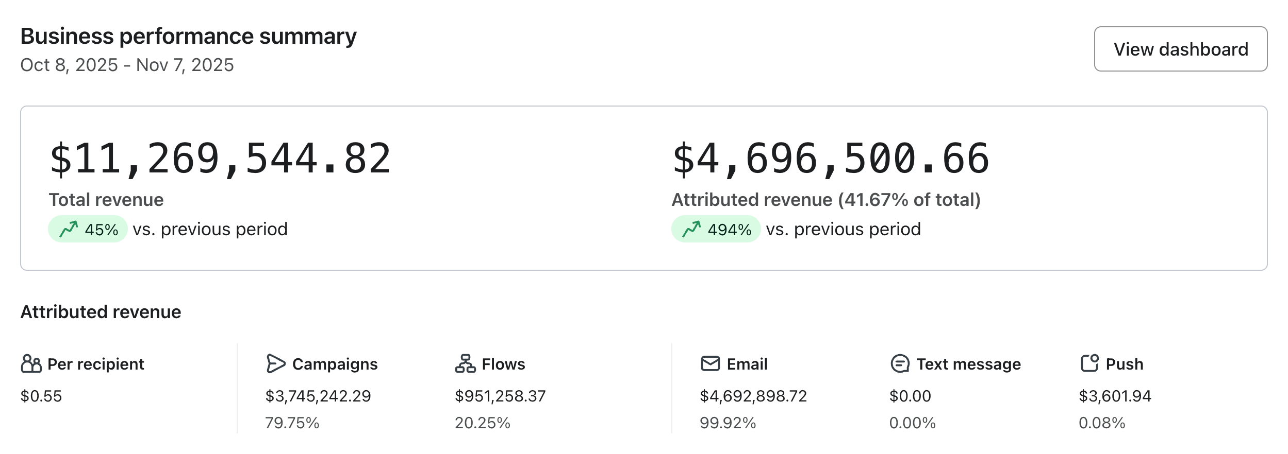The width and height of the screenshot is (1288, 454).
Task: Click the trend arrow in 45% badge
Action: (69, 229)
